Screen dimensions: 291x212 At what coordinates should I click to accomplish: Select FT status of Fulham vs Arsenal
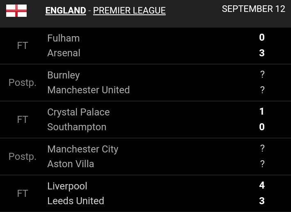coord(23,46)
